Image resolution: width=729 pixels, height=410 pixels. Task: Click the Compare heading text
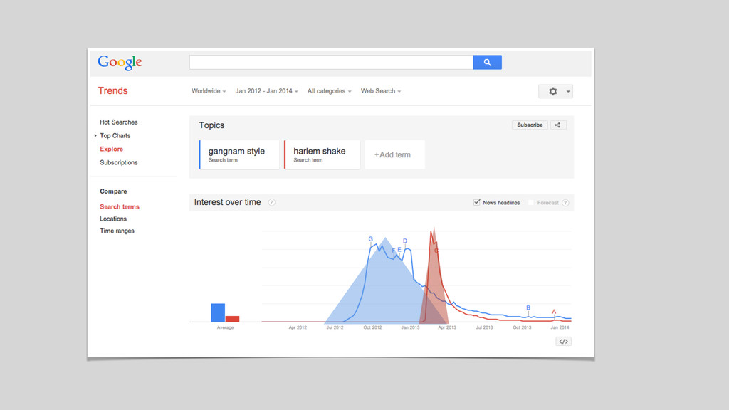coord(113,191)
